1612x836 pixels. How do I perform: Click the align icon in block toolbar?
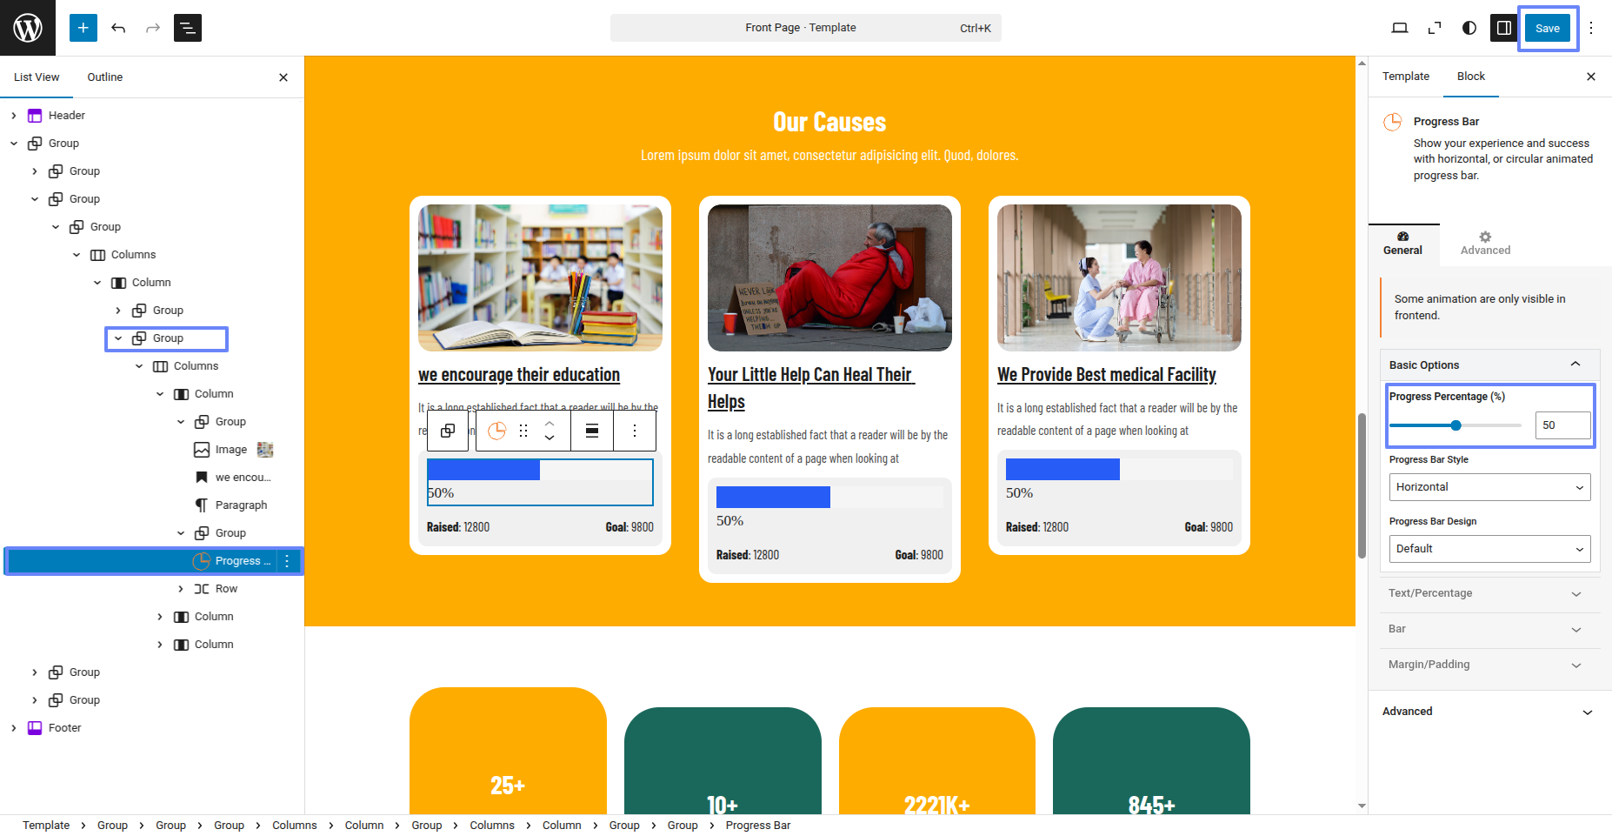[x=592, y=431]
